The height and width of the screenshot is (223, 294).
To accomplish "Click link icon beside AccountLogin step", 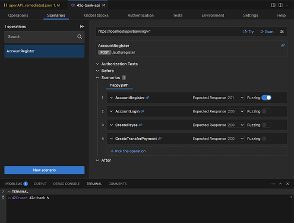I will 143,111.
